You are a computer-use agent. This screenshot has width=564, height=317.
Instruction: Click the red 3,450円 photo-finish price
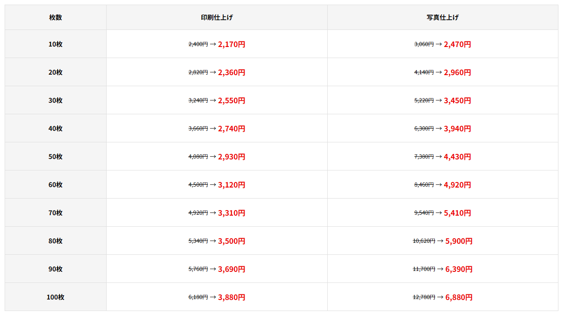click(x=457, y=101)
